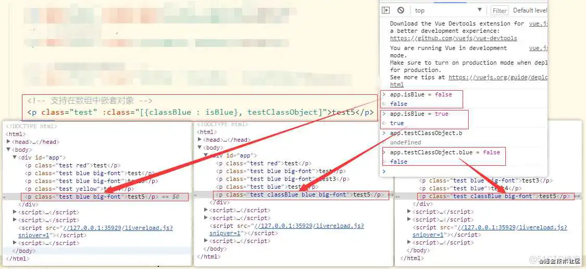Collapse the body node in left DOM panel
The image size is (586, 269).
[9, 150]
